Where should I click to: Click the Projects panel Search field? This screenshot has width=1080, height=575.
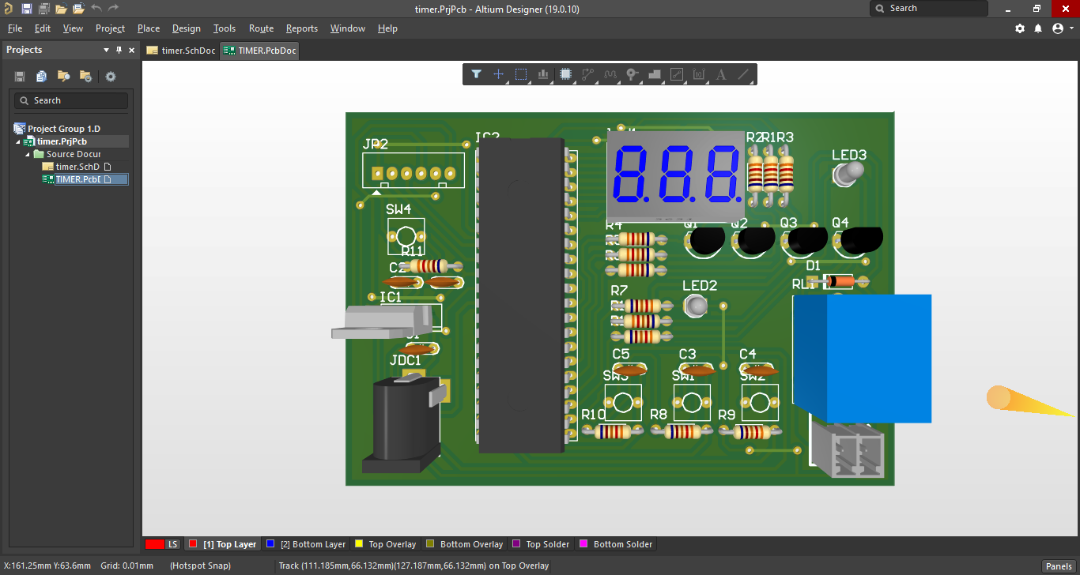coord(70,100)
